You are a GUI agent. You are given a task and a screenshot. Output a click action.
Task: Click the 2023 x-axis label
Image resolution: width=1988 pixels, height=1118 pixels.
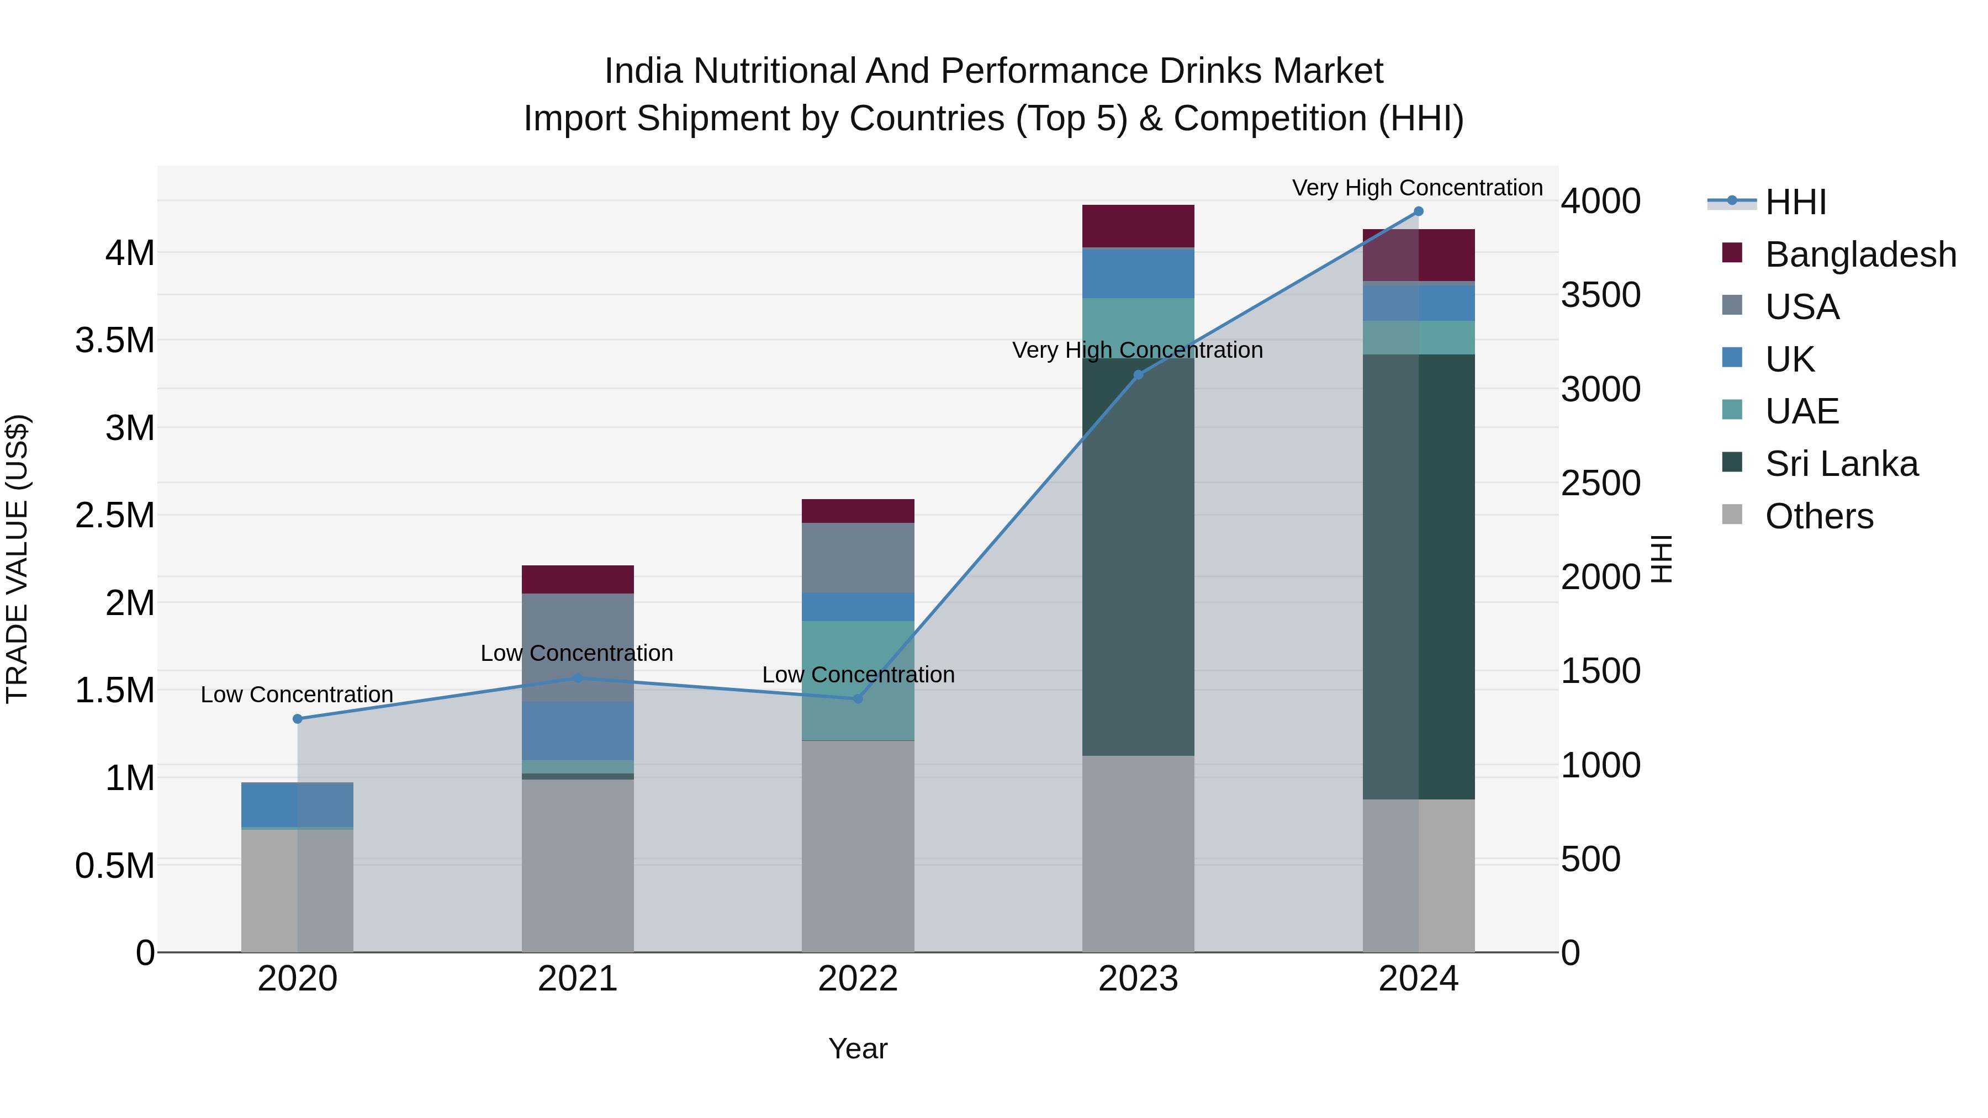click(x=1138, y=979)
